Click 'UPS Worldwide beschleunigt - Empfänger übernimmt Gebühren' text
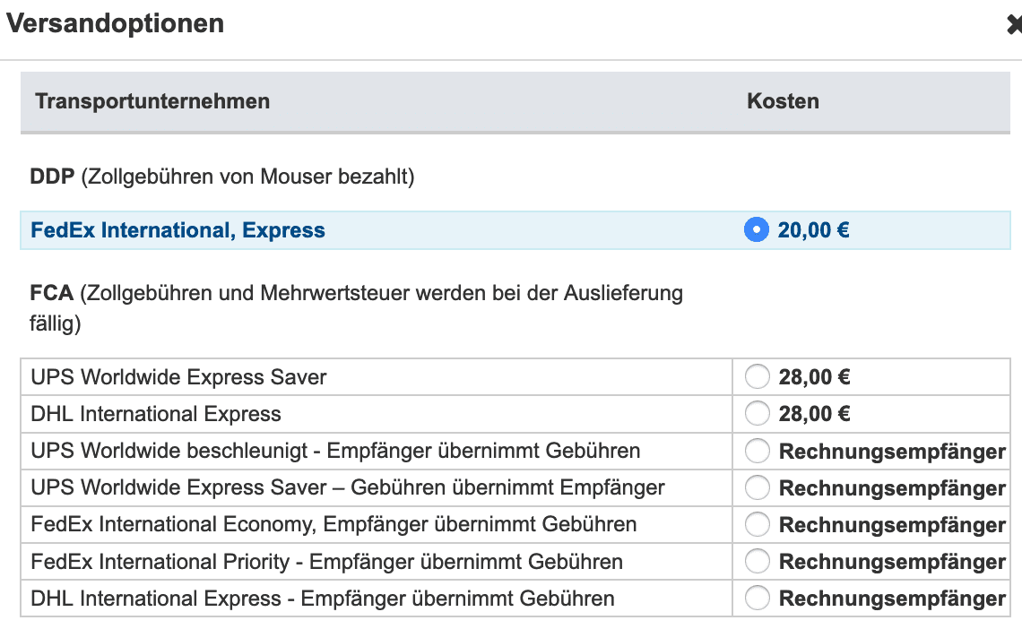Screen dimensions: 1022x629 coord(335,451)
